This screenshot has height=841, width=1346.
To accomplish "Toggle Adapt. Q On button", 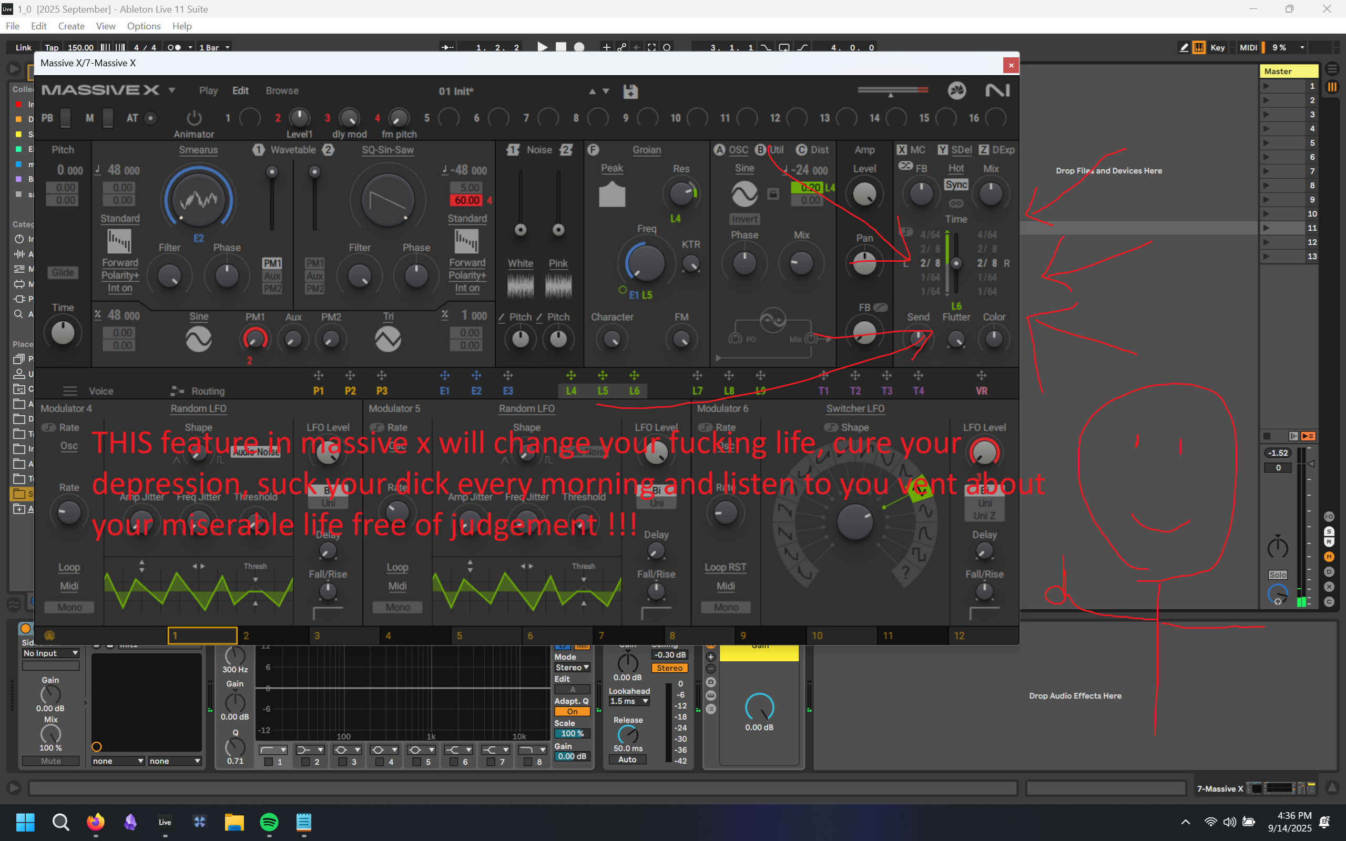I will click(572, 712).
